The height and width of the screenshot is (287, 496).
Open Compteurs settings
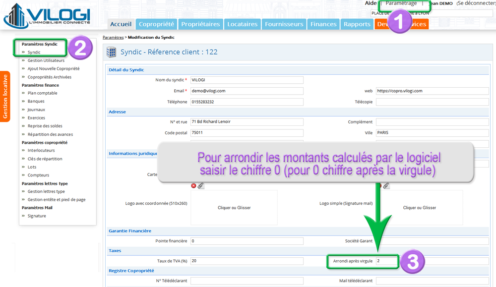38,175
